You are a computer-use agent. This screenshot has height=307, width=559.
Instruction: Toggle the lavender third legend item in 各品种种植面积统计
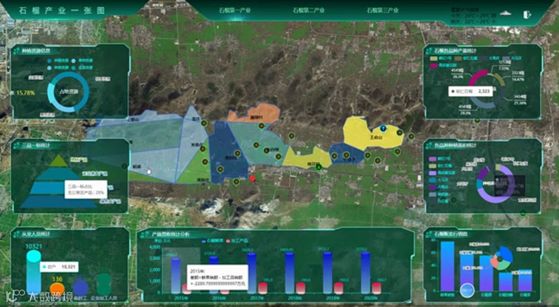coord(442,173)
